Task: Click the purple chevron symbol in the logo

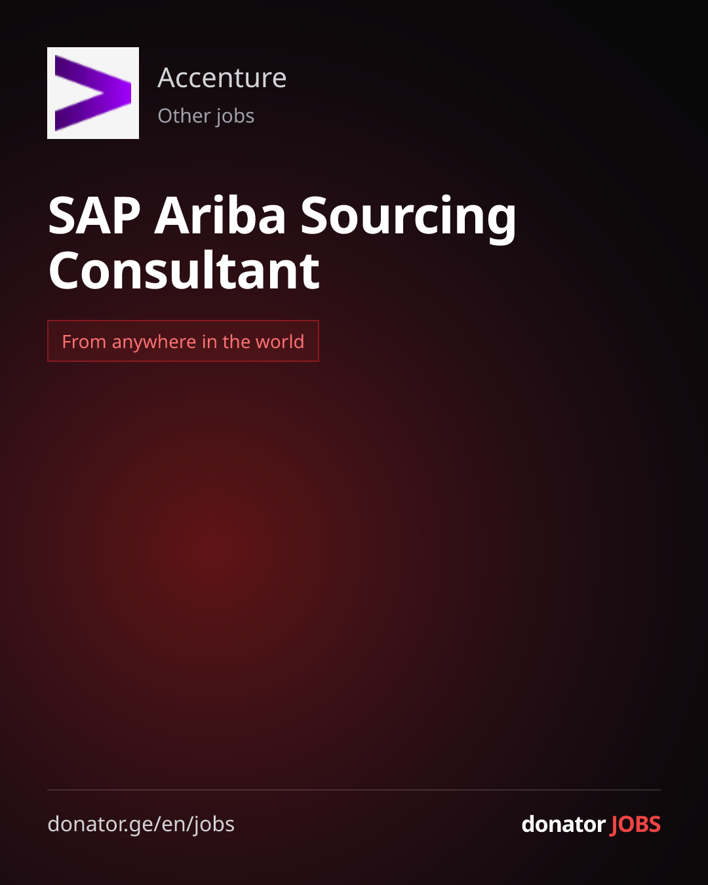Action: [93, 93]
